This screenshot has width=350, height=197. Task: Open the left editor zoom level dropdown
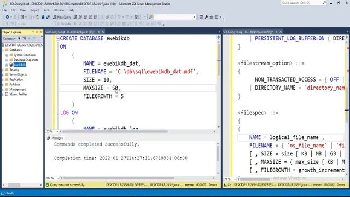click(57, 132)
